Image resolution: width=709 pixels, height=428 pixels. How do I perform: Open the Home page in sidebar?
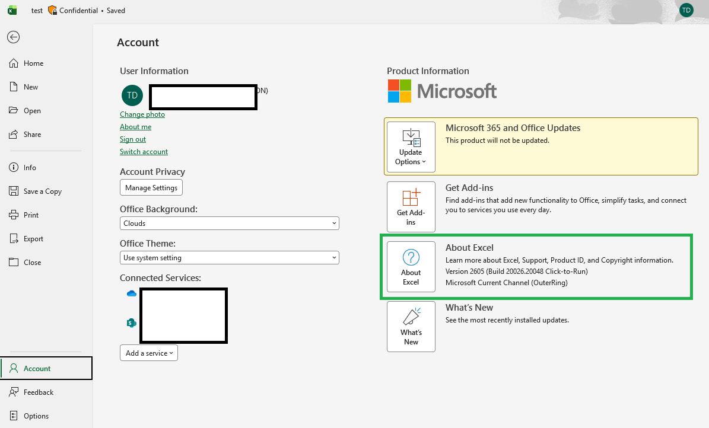[x=46, y=63]
